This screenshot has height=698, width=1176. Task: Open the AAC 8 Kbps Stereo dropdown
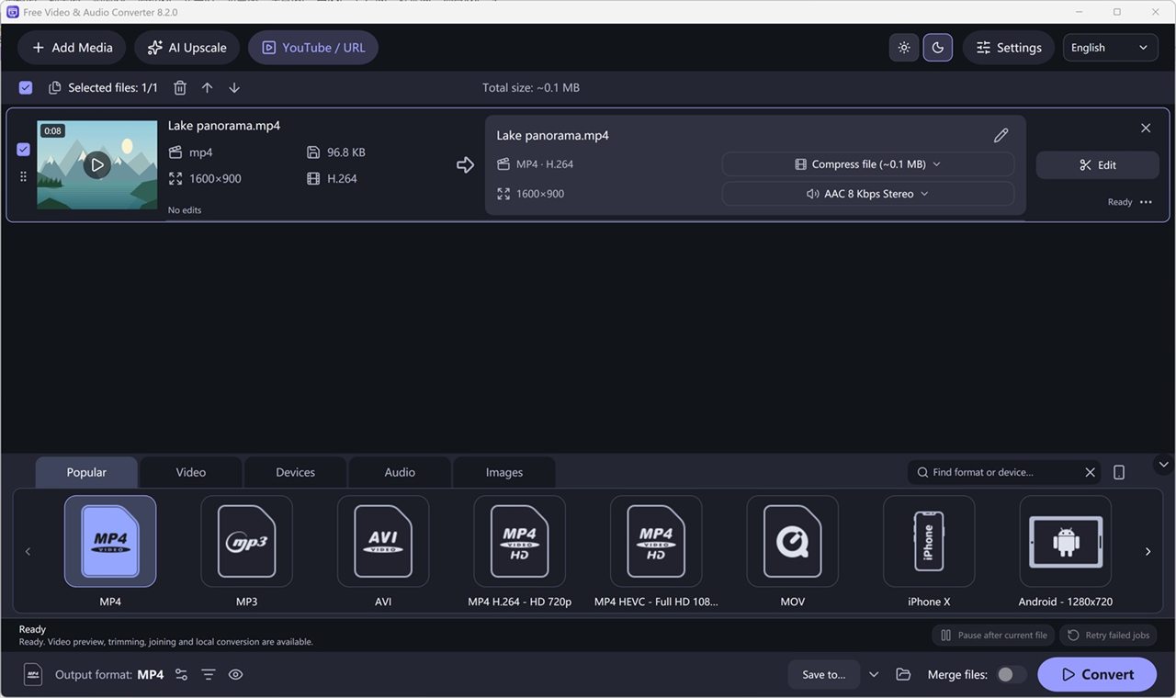868,194
